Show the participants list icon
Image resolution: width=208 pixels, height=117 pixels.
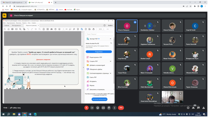pyautogui.click(x=193, y=108)
